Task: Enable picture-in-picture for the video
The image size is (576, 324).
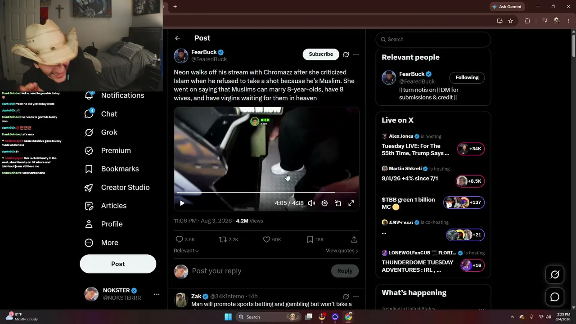Action: [x=338, y=203]
